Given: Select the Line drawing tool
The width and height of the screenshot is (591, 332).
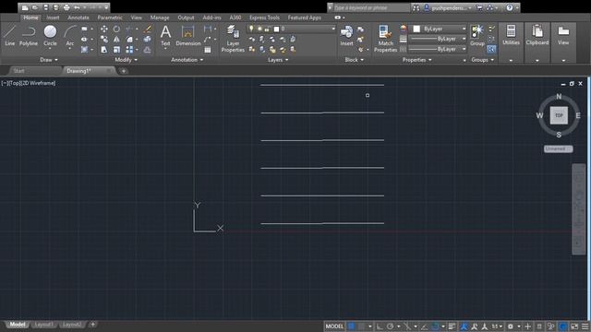Looking at the screenshot, I should click(x=10, y=36).
